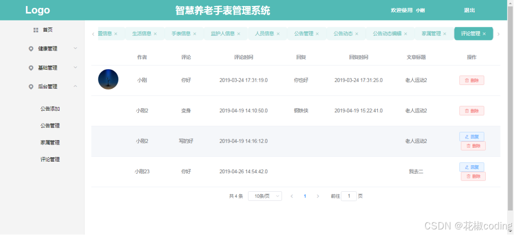Click the cell 2019-04-19 15:22:41.0
This screenshot has height=235, width=514.
358,111
